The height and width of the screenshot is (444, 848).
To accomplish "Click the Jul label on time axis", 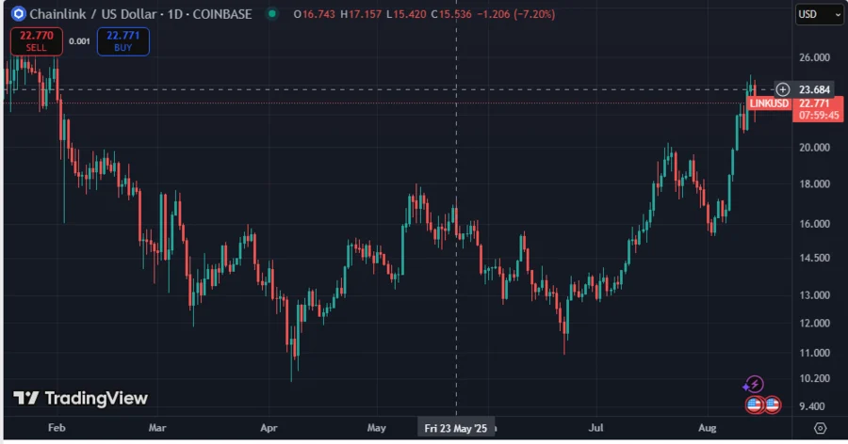I will point(595,428).
